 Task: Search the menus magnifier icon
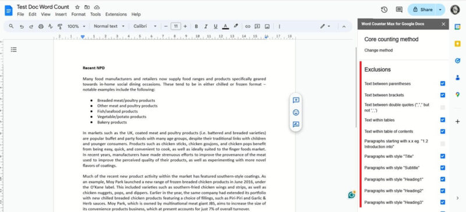11,26
